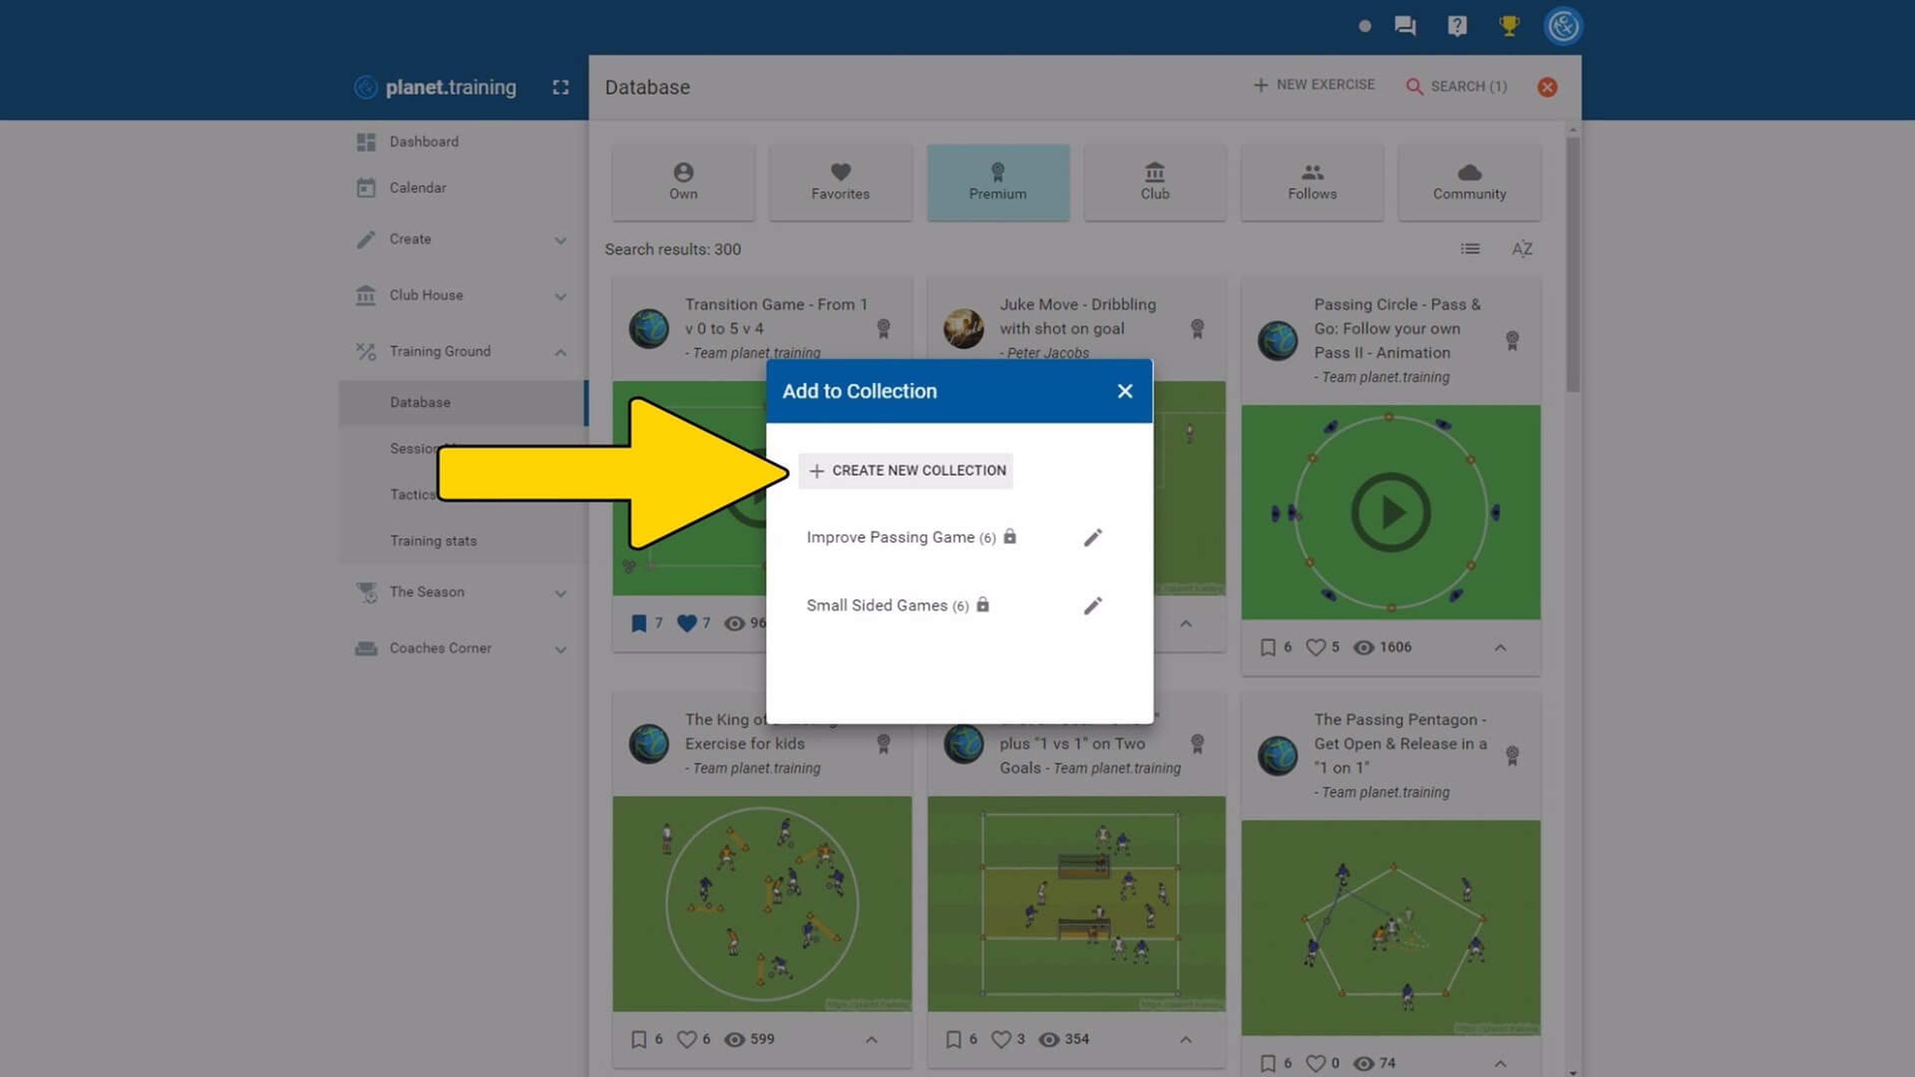Click New Exercise button
This screenshot has height=1077, width=1915.
tap(1314, 85)
